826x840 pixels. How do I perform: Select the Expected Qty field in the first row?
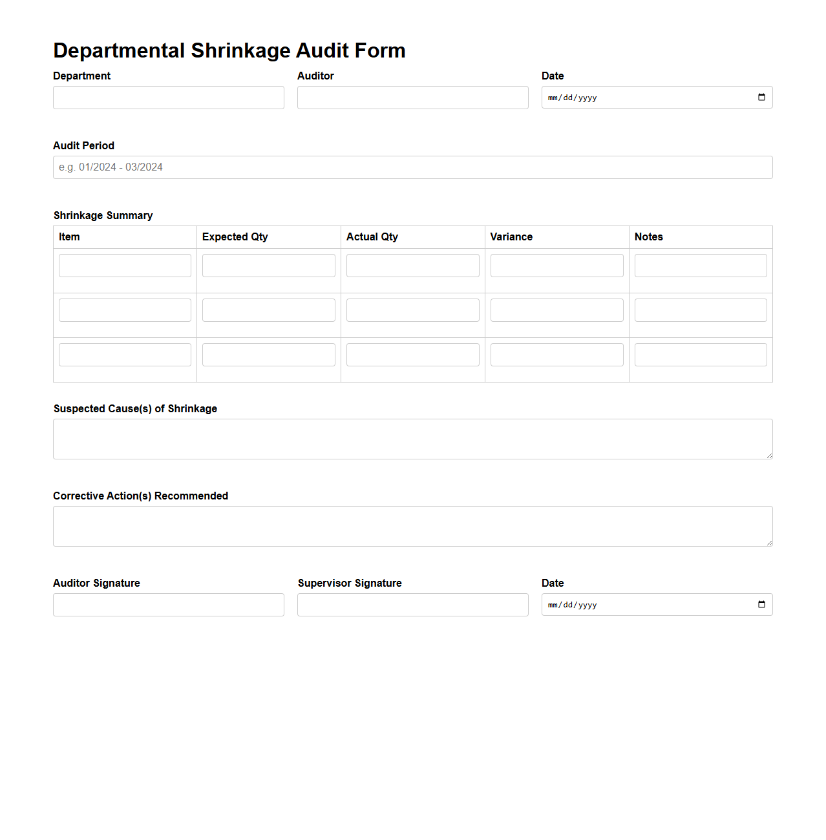[x=268, y=265]
